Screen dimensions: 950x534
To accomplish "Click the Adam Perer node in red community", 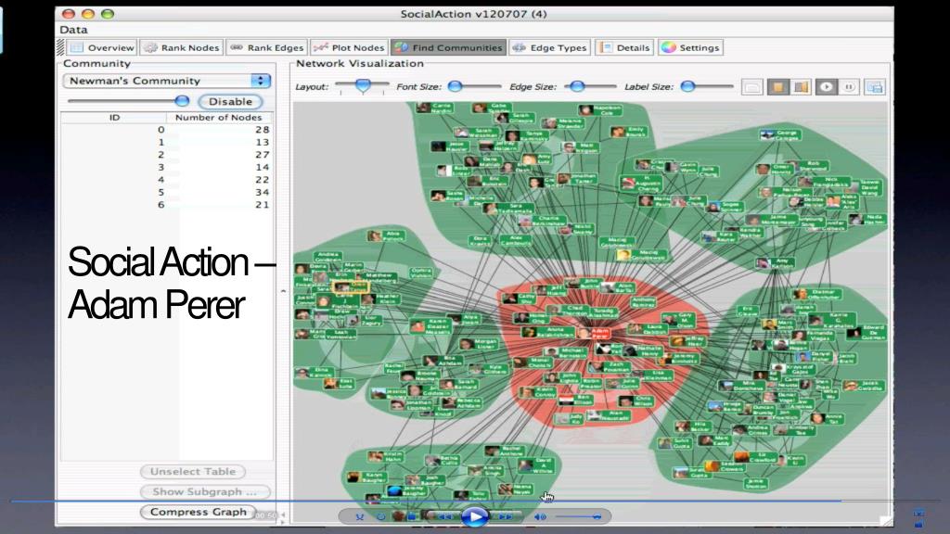I will (594, 333).
